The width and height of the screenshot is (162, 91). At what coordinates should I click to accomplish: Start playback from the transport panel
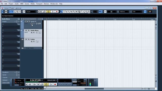point(51,84)
